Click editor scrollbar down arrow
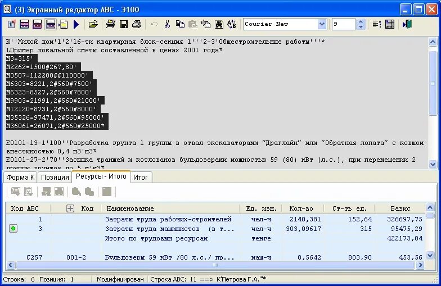 (433, 164)
